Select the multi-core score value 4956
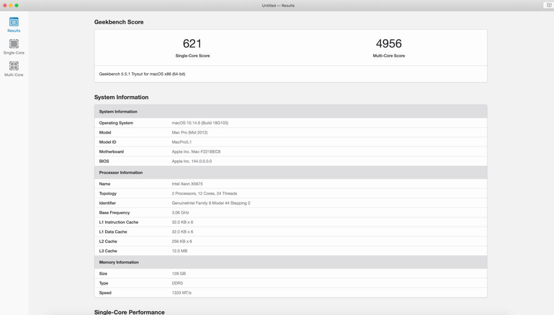 pos(389,43)
